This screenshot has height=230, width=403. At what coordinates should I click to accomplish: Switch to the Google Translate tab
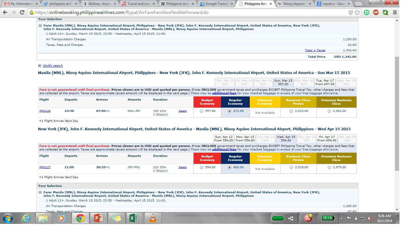216,4
